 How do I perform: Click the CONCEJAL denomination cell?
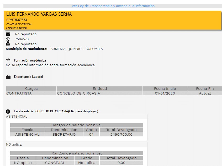55,163
